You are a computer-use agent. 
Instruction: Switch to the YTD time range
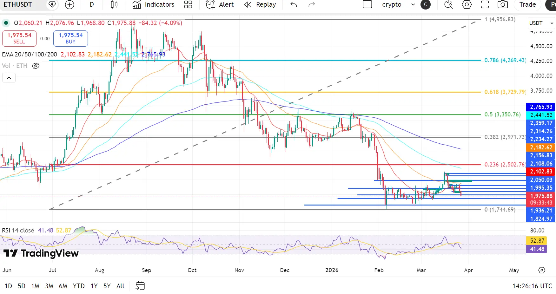click(x=79, y=286)
